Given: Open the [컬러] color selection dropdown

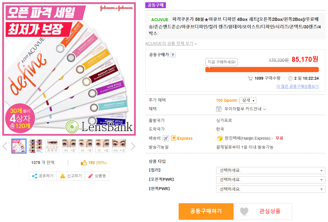Looking at the screenshot, I should coord(271,171).
